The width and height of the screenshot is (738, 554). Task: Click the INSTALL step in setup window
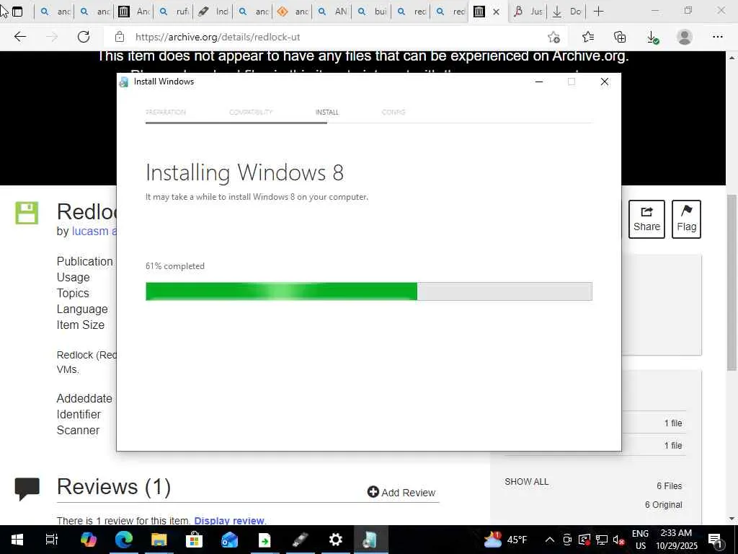(326, 112)
